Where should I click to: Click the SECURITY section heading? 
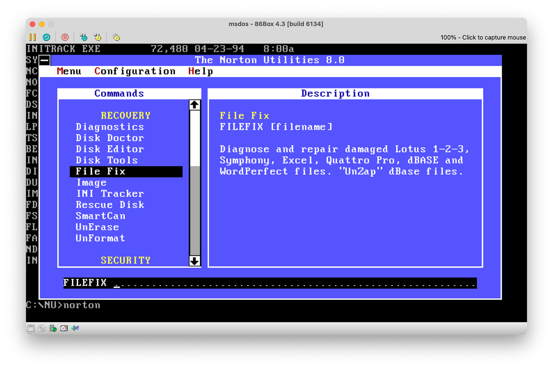126,260
